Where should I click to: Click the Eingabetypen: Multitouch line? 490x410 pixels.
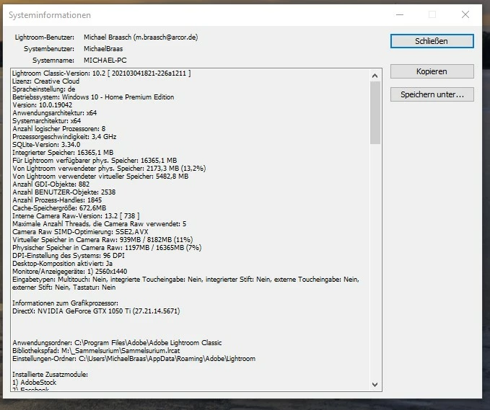(x=185, y=280)
